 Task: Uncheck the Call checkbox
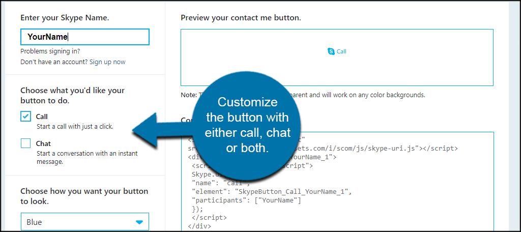(x=25, y=117)
